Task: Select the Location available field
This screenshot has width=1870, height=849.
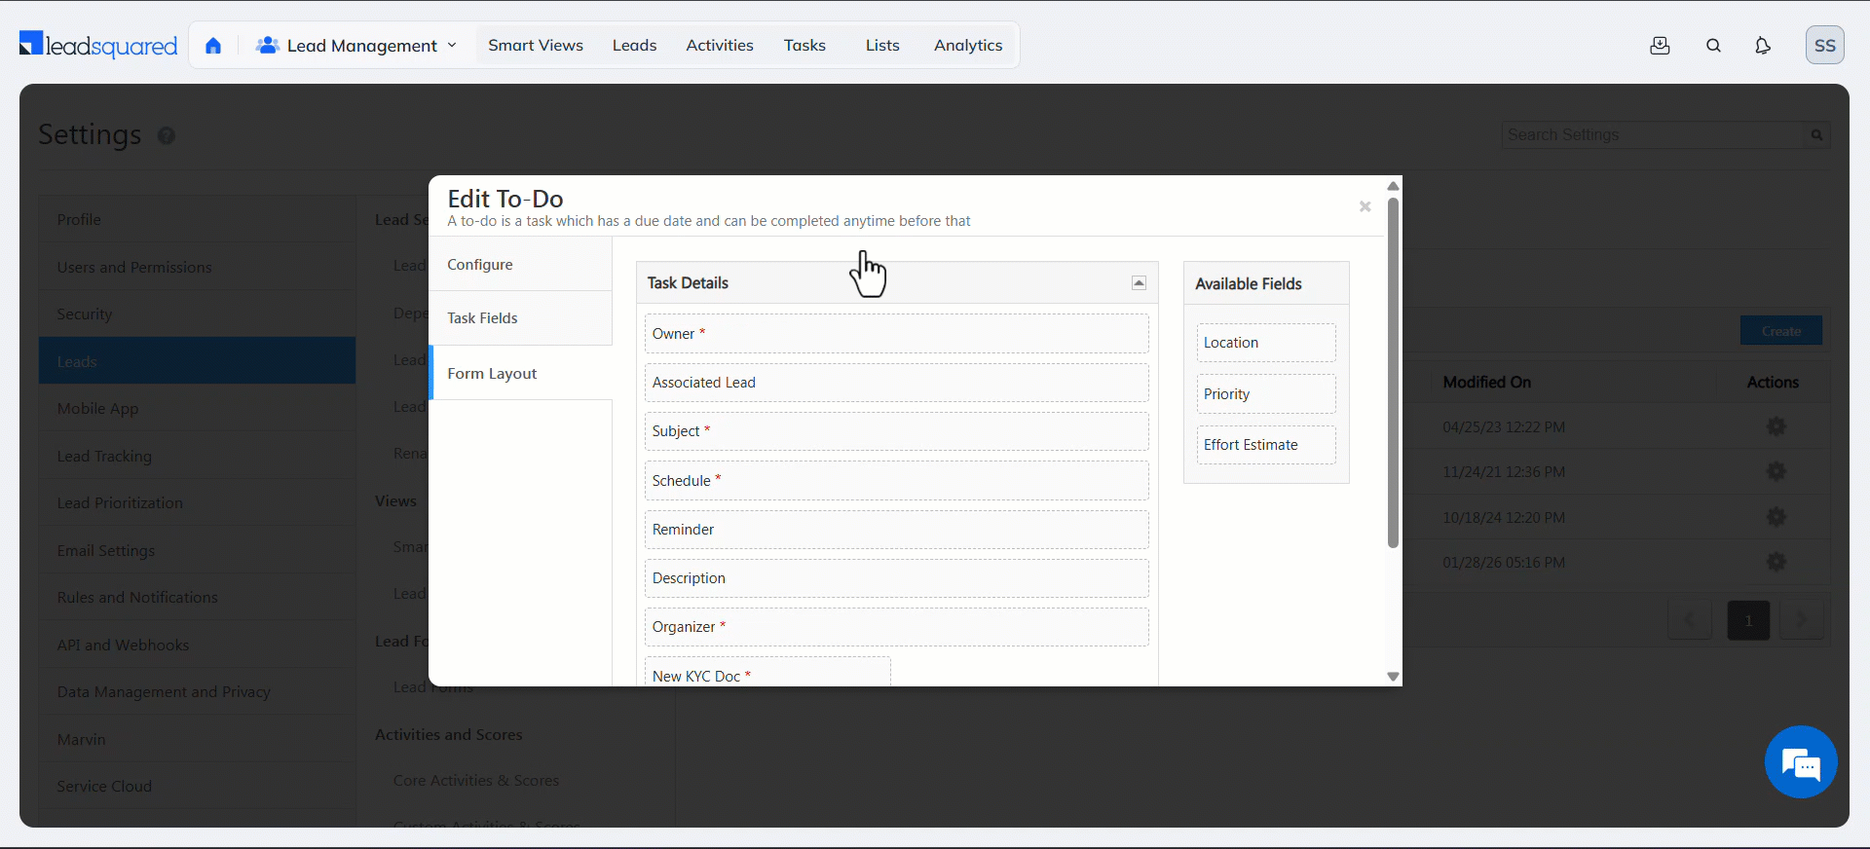Action: (x=1266, y=343)
